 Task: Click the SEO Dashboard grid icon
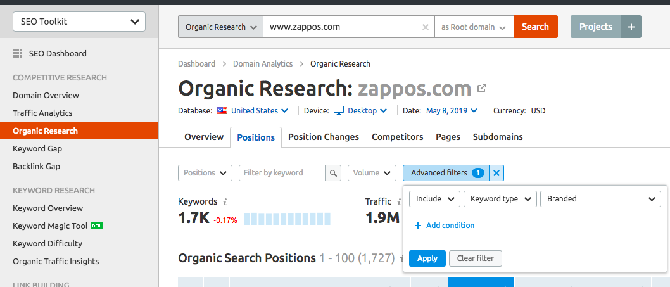click(x=18, y=53)
